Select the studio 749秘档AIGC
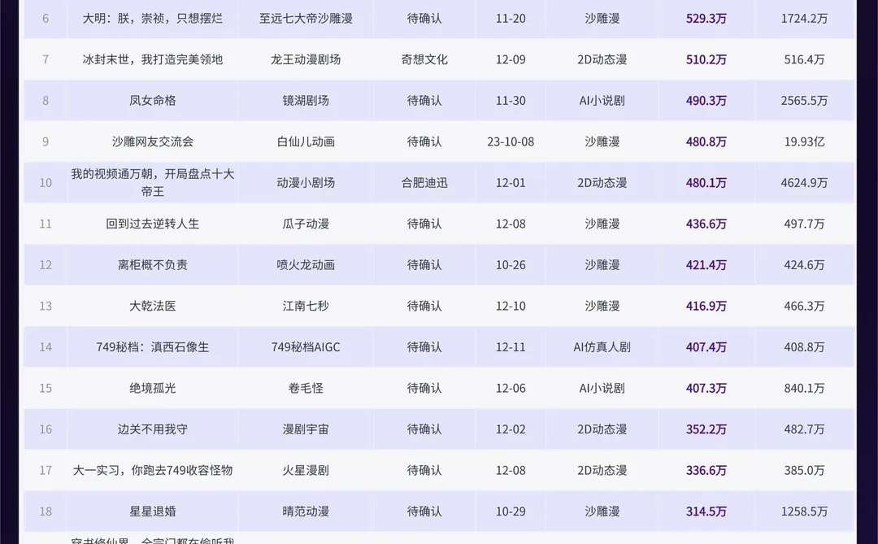 click(305, 346)
